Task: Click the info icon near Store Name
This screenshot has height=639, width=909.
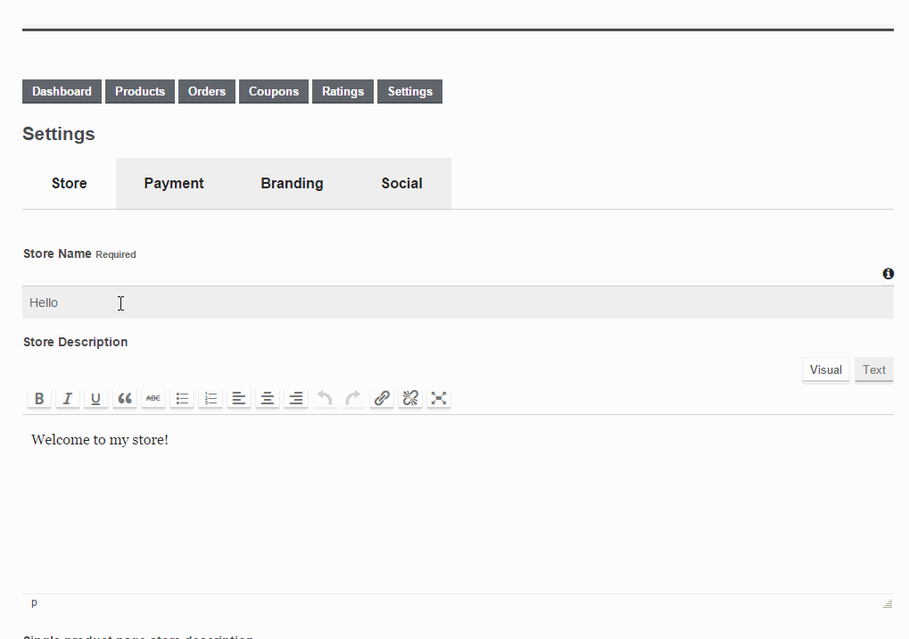Action: click(x=888, y=274)
